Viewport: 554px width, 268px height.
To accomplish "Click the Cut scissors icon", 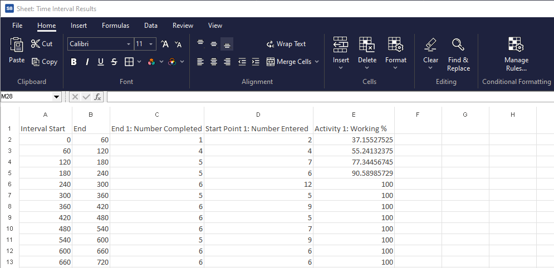I will point(35,44).
